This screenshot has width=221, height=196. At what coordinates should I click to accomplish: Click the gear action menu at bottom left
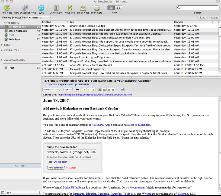click(x=9, y=193)
